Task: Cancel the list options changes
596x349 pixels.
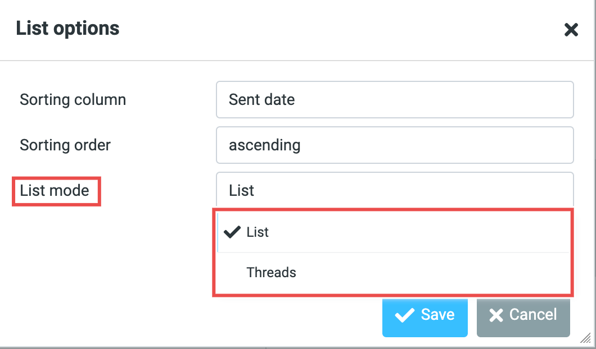Action: click(x=523, y=315)
